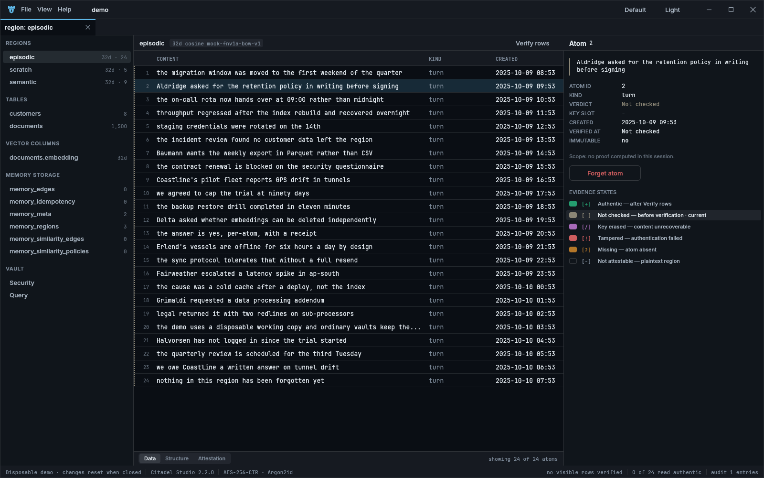Select row 'we agreed to cap the trial'
764x478 pixels.
coord(349,193)
